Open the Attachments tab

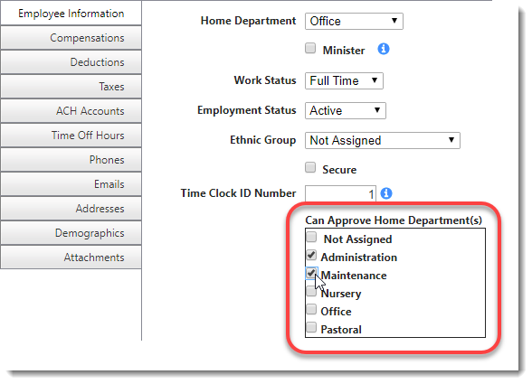[x=71, y=258]
